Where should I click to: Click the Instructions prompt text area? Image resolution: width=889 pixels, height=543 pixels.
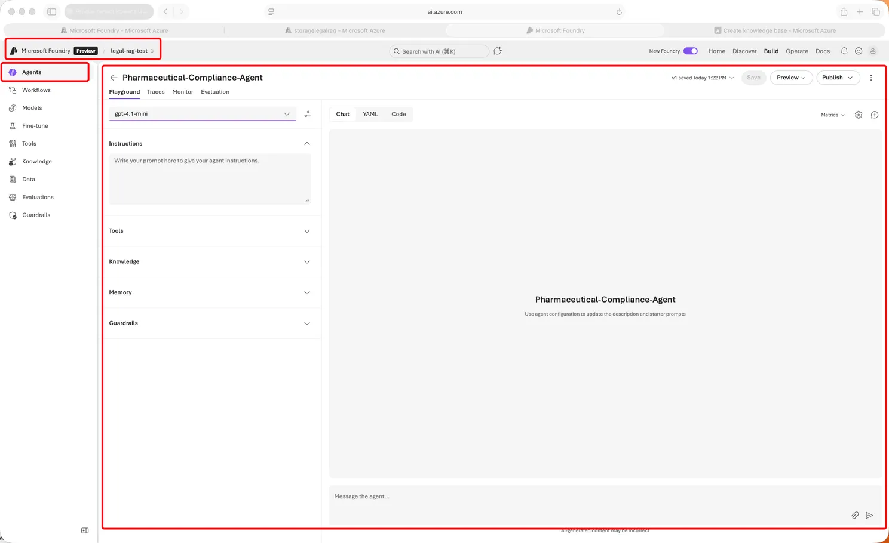pos(210,179)
